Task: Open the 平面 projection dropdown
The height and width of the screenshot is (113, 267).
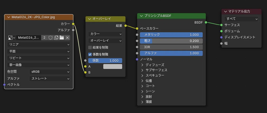Action: (39, 51)
